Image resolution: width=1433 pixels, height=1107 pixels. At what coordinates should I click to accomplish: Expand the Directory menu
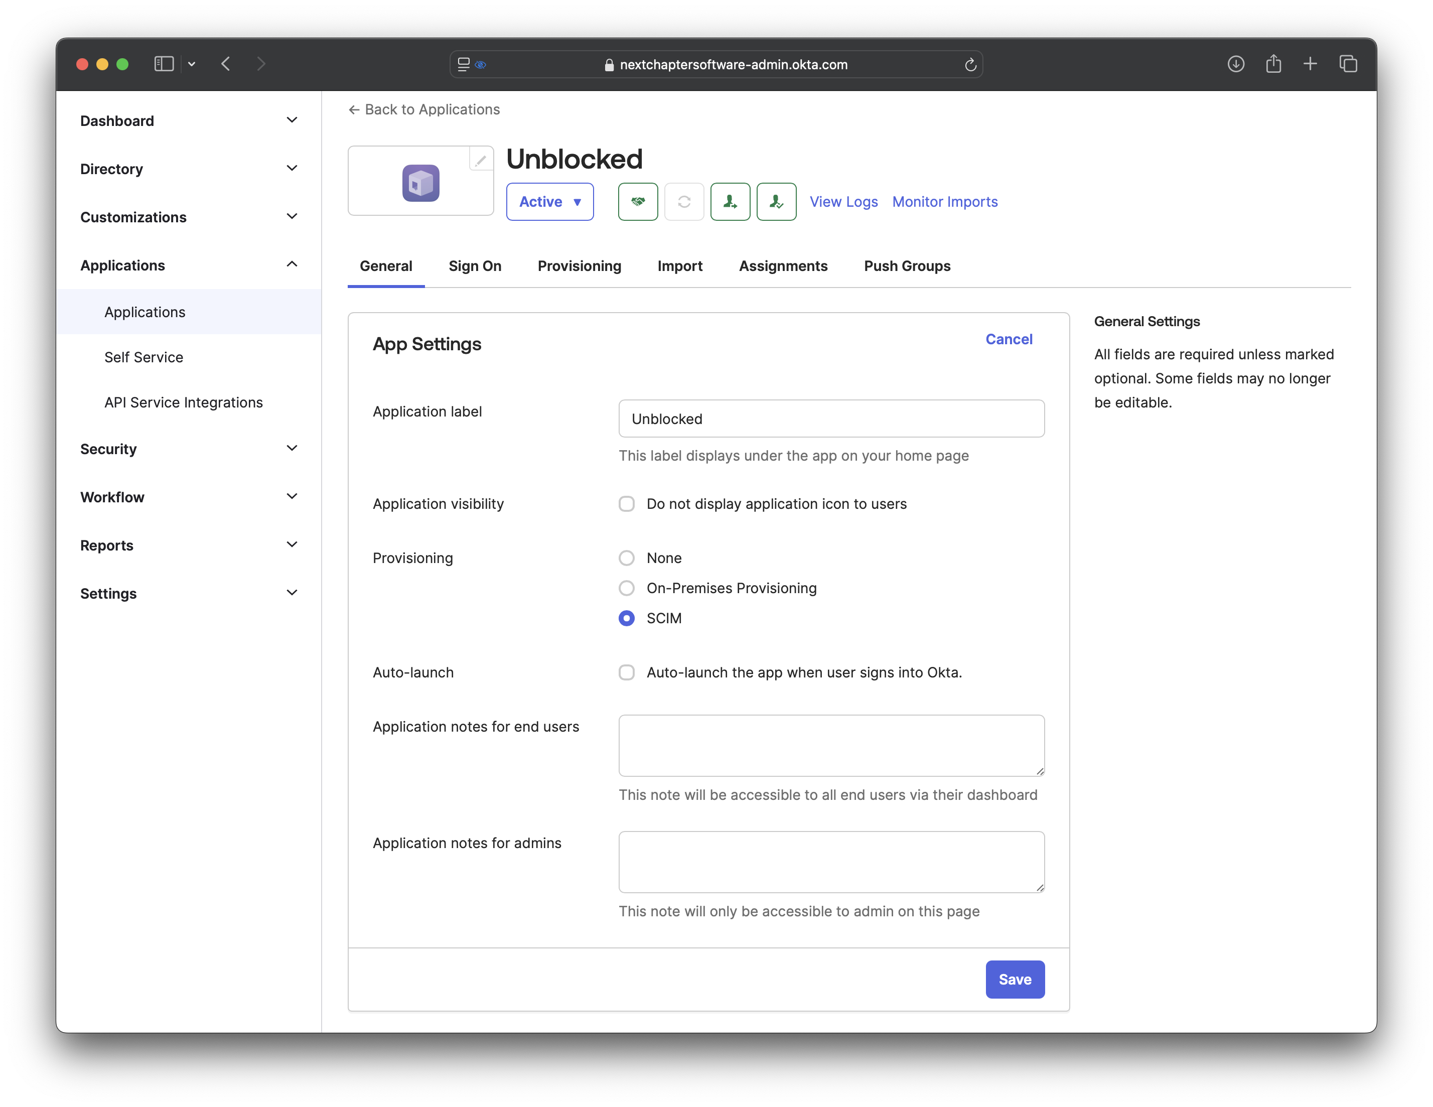pyautogui.click(x=189, y=169)
